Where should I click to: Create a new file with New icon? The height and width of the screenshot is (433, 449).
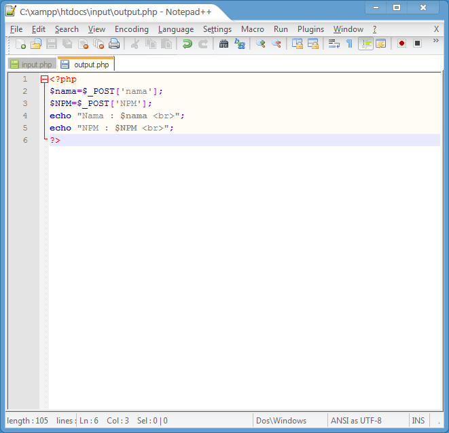(x=20, y=44)
